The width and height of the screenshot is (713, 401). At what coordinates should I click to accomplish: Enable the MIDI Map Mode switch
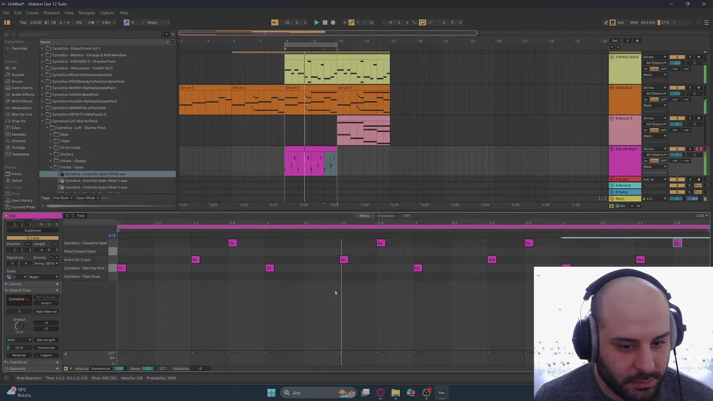(x=634, y=22)
